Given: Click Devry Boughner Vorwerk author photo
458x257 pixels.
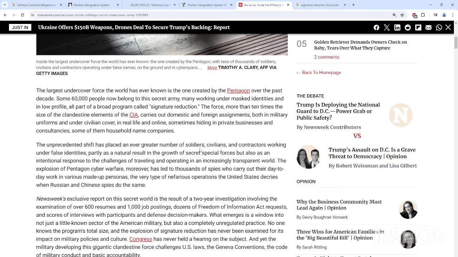Looking at the screenshot, I should [x=408, y=210].
